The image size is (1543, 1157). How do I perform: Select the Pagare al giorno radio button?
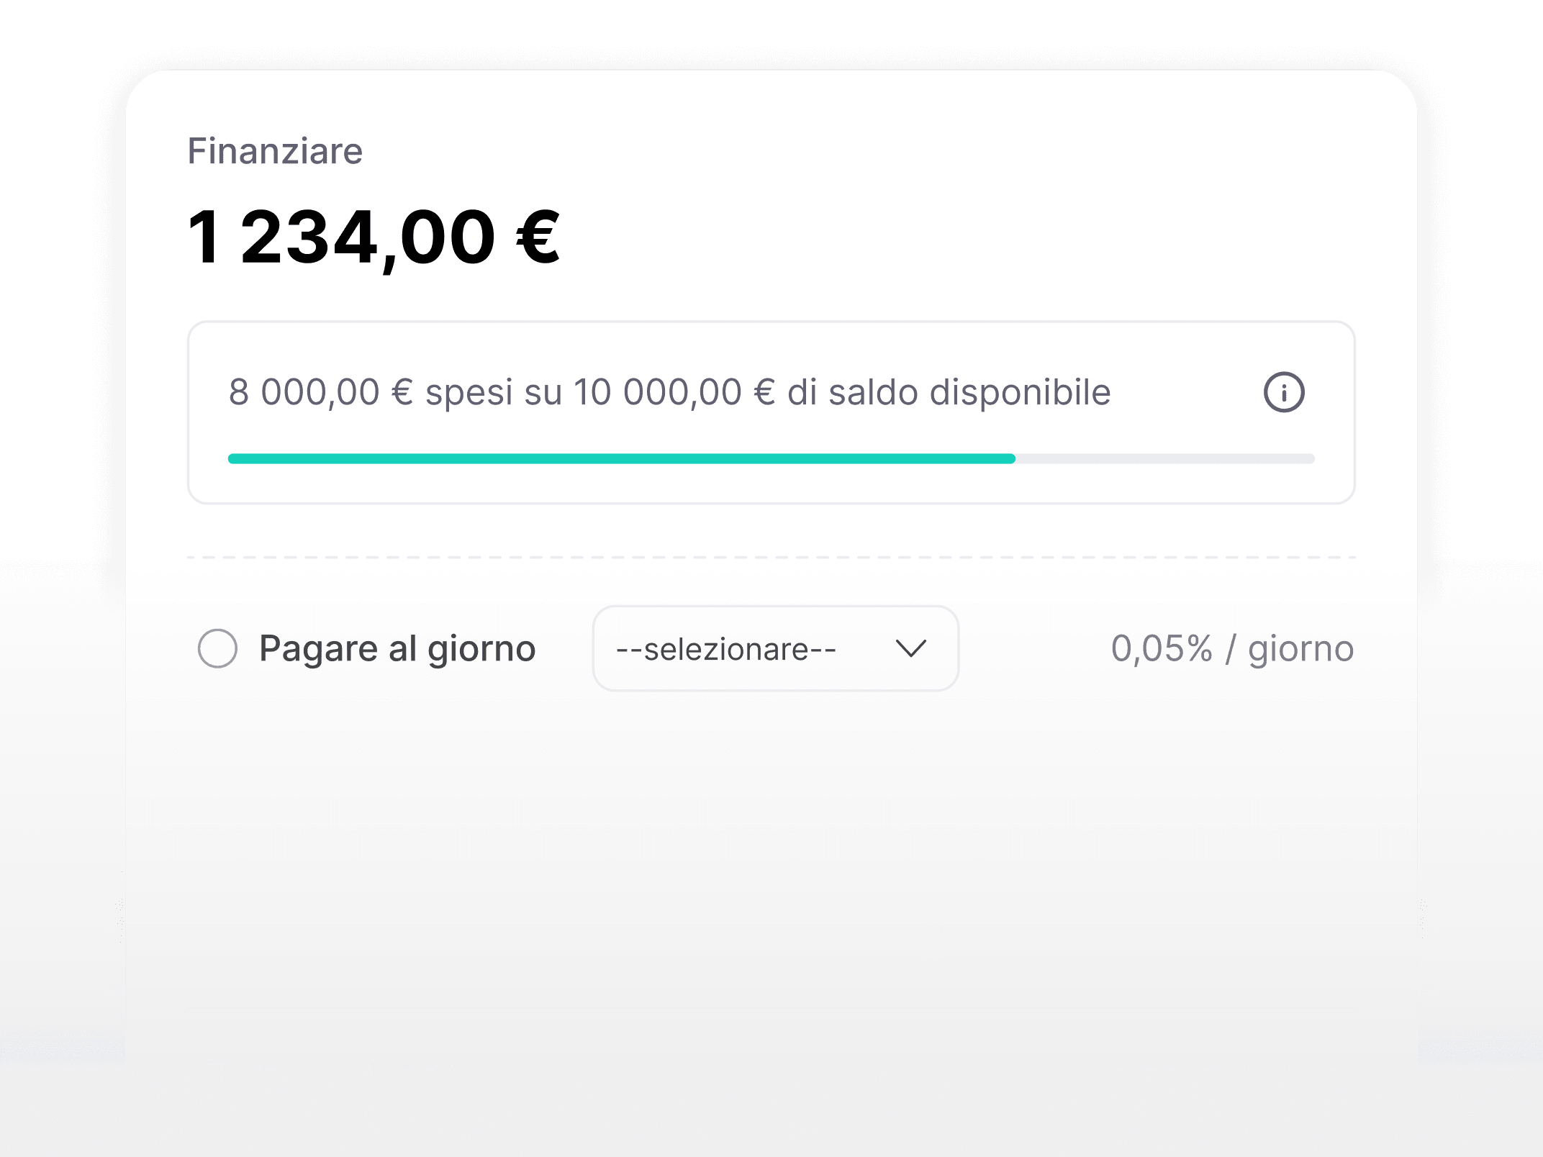click(x=217, y=648)
